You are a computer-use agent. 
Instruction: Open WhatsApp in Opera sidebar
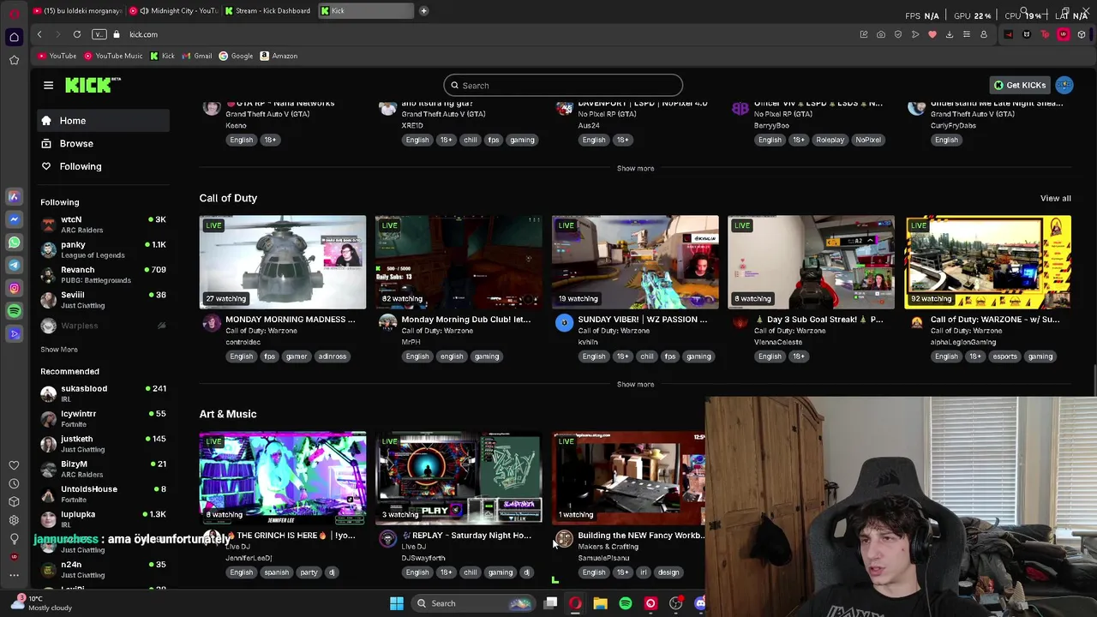(14, 243)
